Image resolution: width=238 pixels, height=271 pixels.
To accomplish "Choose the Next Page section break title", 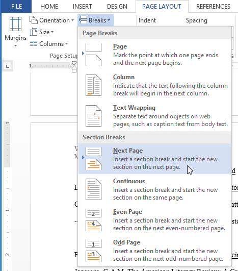I will (x=128, y=151).
